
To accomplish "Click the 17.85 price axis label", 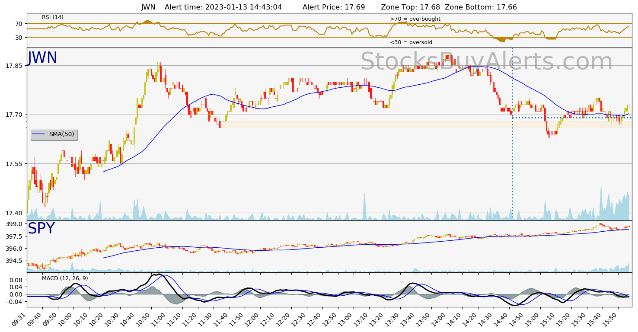I will pos(14,66).
